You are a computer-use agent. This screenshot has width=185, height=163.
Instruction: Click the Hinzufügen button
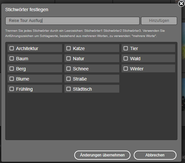159,21
